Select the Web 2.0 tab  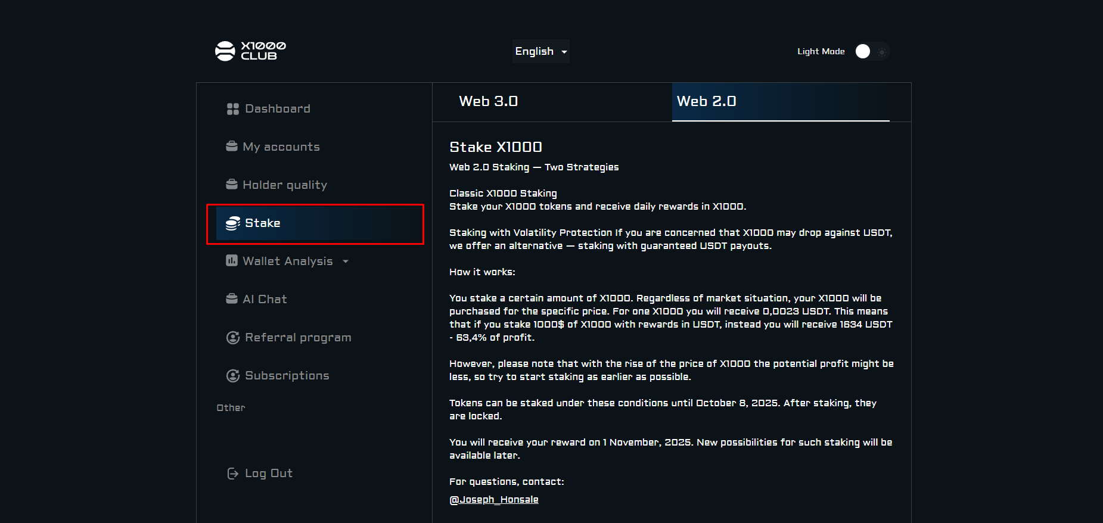(x=707, y=102)
